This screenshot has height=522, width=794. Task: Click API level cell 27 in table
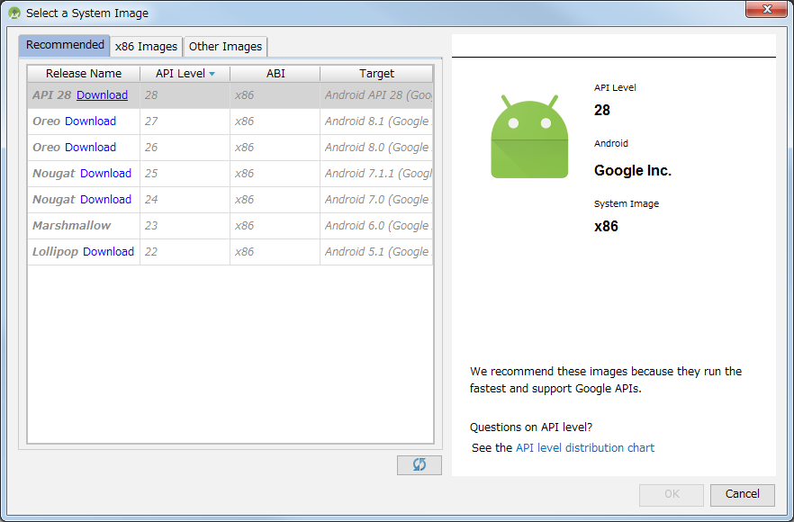185,121
